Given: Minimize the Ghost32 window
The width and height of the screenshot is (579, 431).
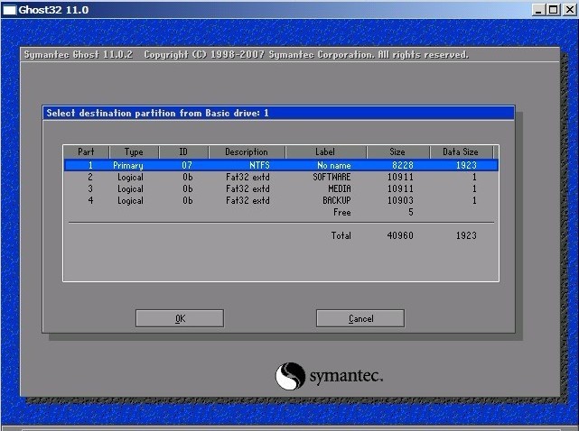Looking at the screenshot, I should [x=538, y=10].
